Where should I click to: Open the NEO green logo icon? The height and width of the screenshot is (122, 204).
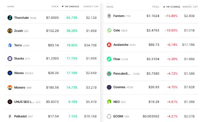(109, 102)
